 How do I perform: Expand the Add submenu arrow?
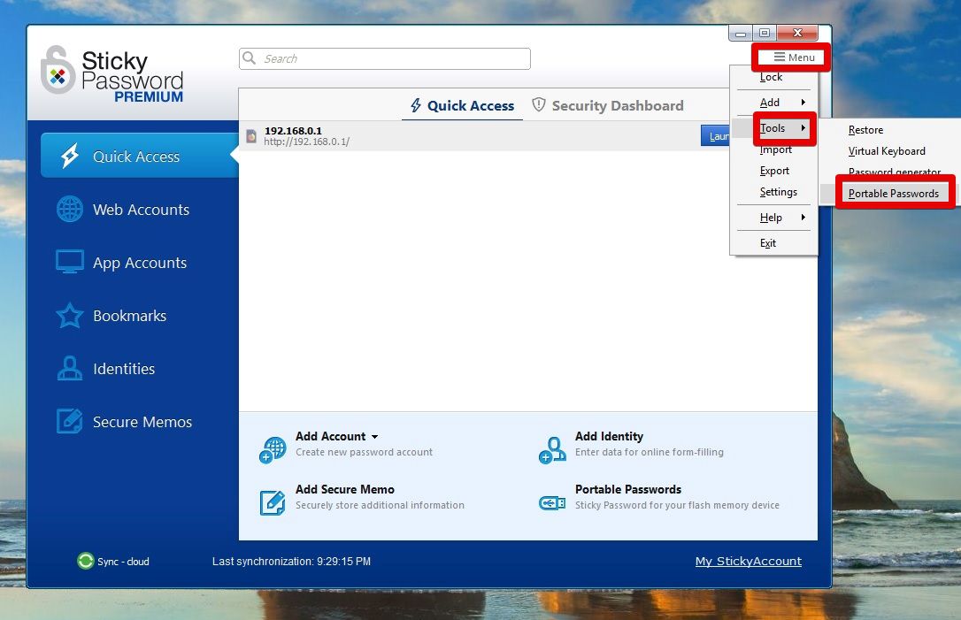click(x=803, y=103)
